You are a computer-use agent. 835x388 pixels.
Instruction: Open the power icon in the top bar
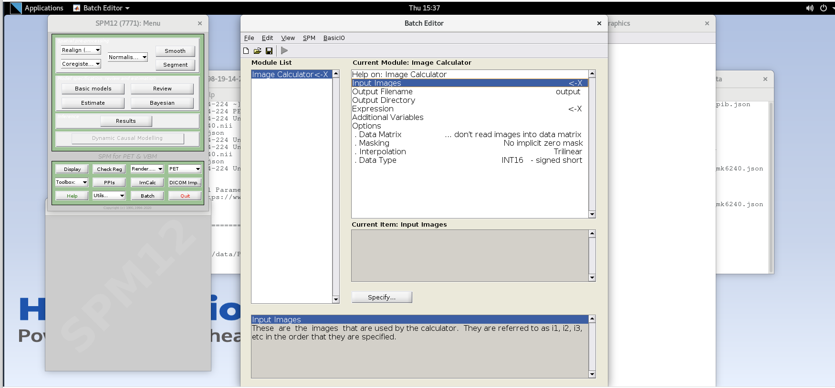click(x=824, y=8)
